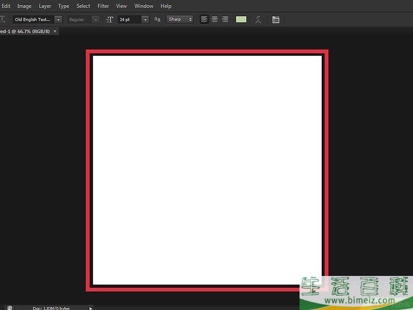
Task: Select center align text
Action: coord(214,19)
